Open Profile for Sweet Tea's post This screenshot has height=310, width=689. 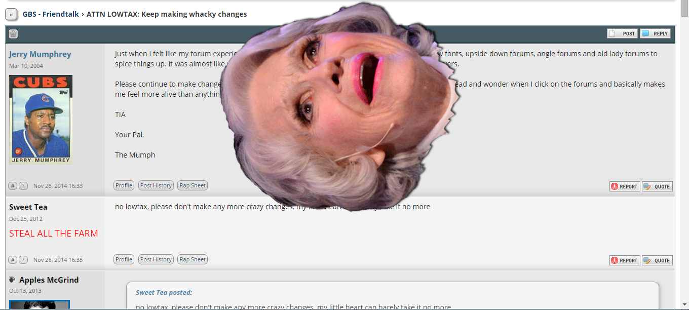pyautogui.click(x=124, y=259)
